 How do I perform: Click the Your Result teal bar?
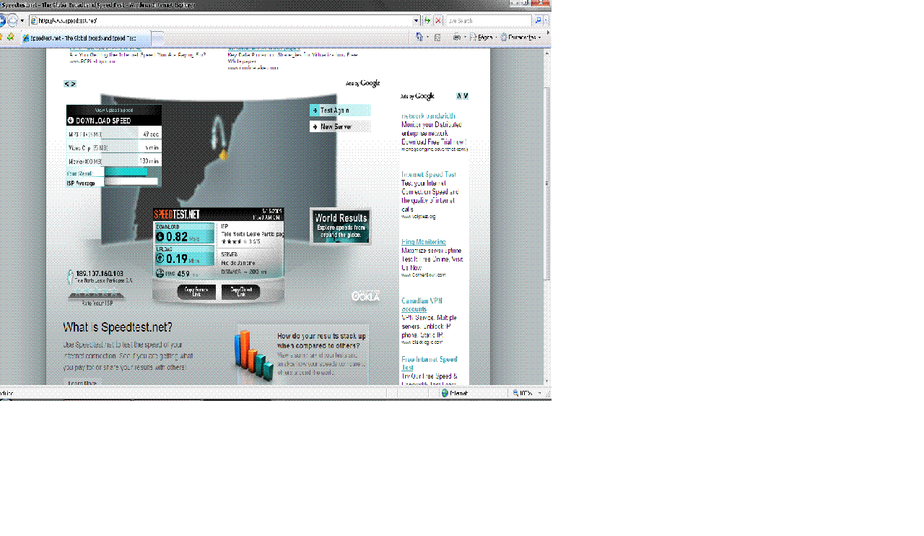pos(126,172)
